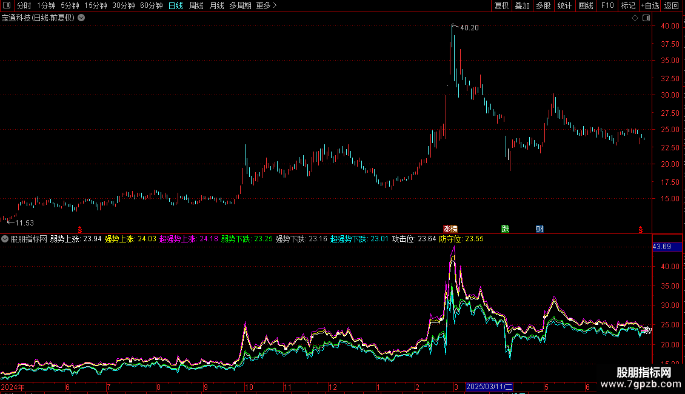Open dropdown next to 宝通科技 title
The image size is (685, 394).
click(81, 18)
